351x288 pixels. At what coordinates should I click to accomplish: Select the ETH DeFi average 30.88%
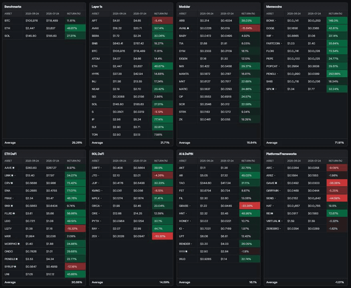[77, 282]
